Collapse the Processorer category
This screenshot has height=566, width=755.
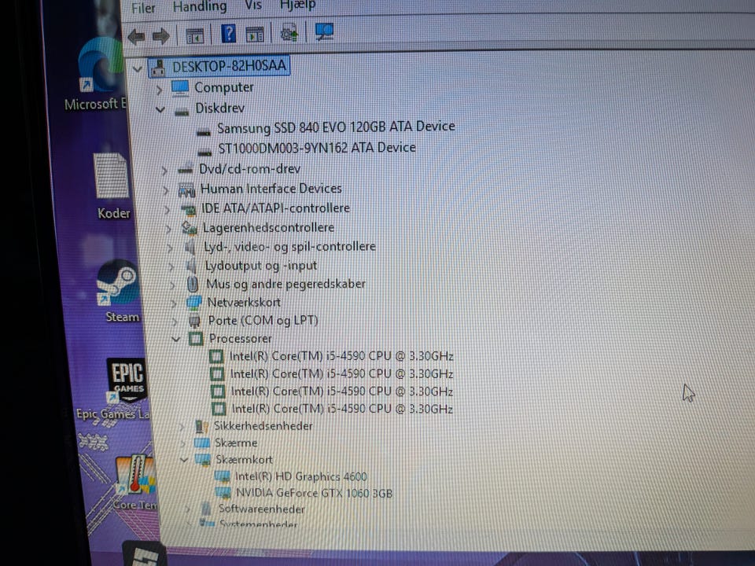[x=175, y=340]
